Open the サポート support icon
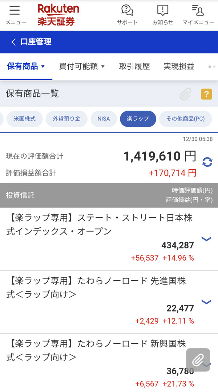218x392 pixels. tap(127, 15)
